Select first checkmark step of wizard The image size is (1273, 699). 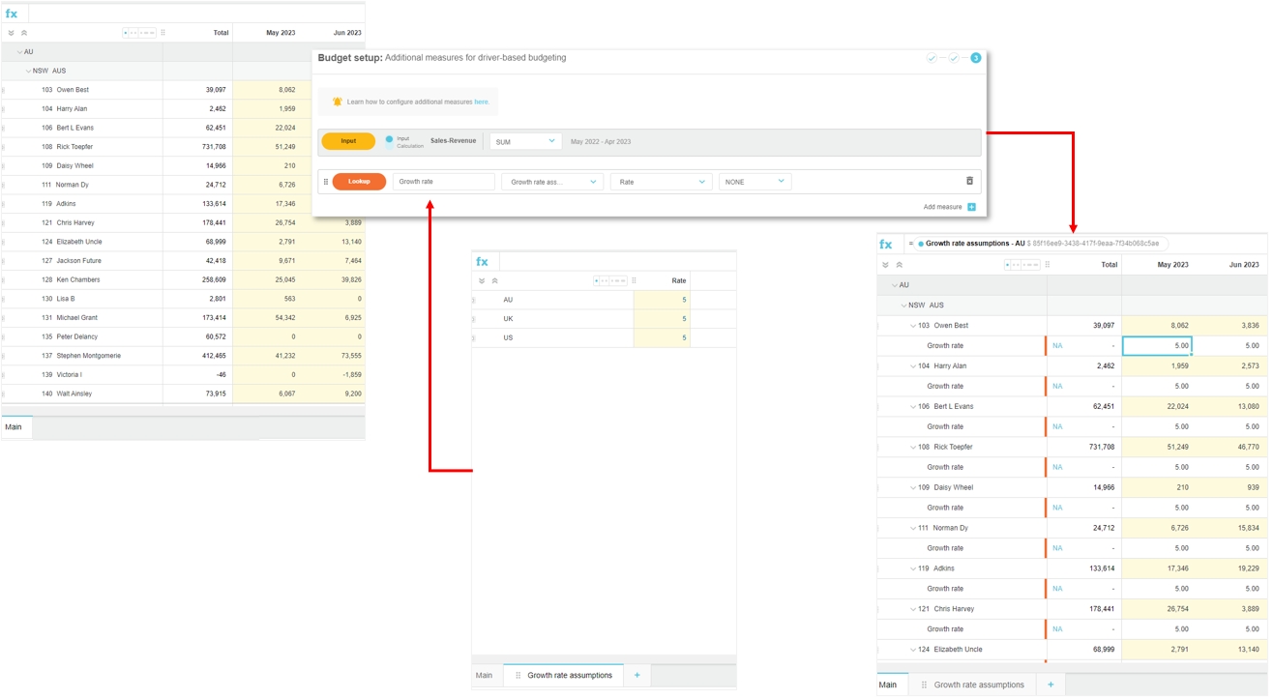coord(932,59)
